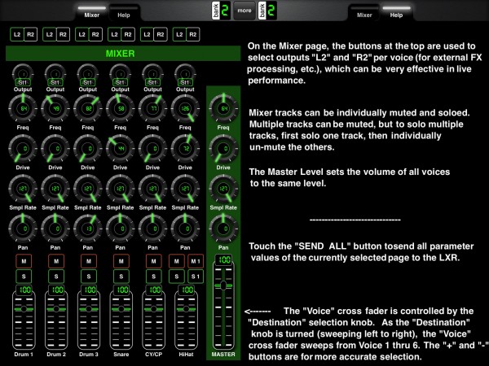The width and height of the screenshot is (489, 366).
Task: Toggle R2 output for the first voice
Action: click(31, 34)
